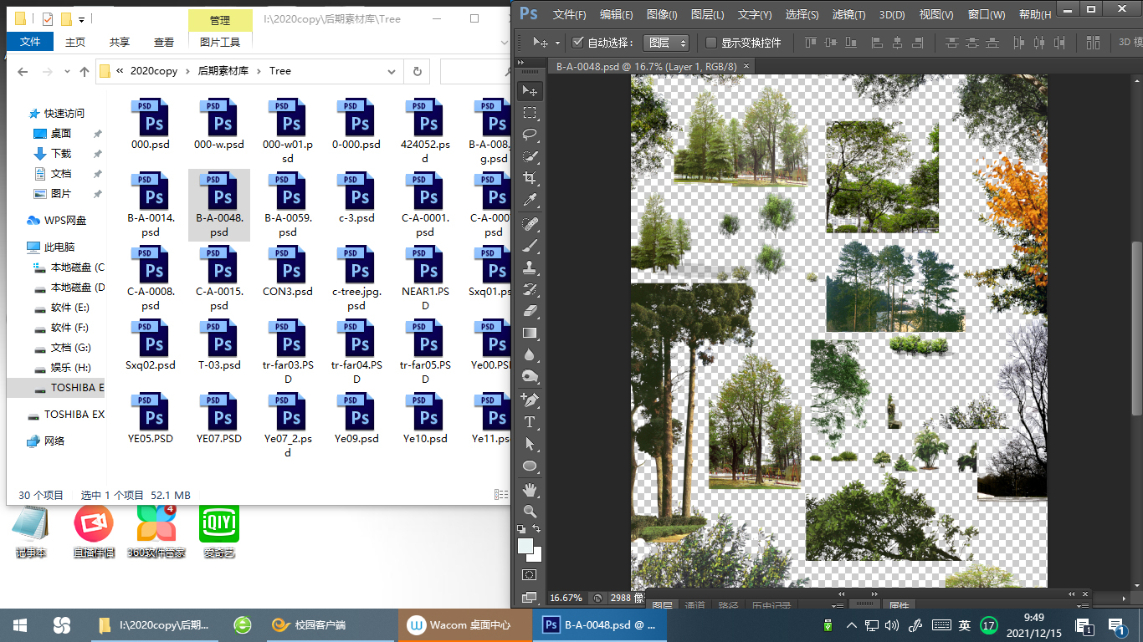Select the Zoom tool in Photoshop's toolbox
Viewport: 1143px width, 642px height.
coord(530,511)
